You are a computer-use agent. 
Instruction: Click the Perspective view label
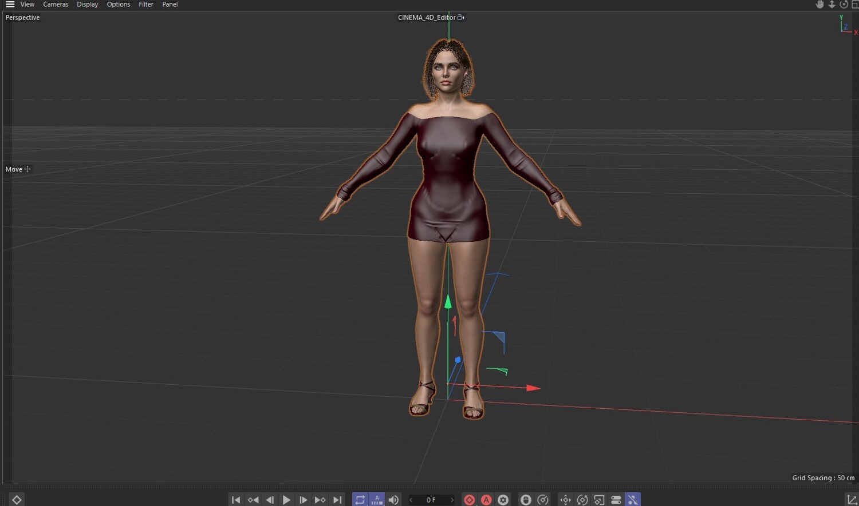(x=22, y=18)
